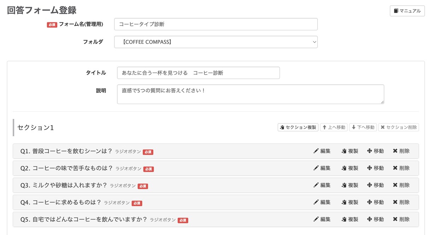Move Q3 using 移動 icon
This screenshot has width=431, height=235.
(376, 185)
